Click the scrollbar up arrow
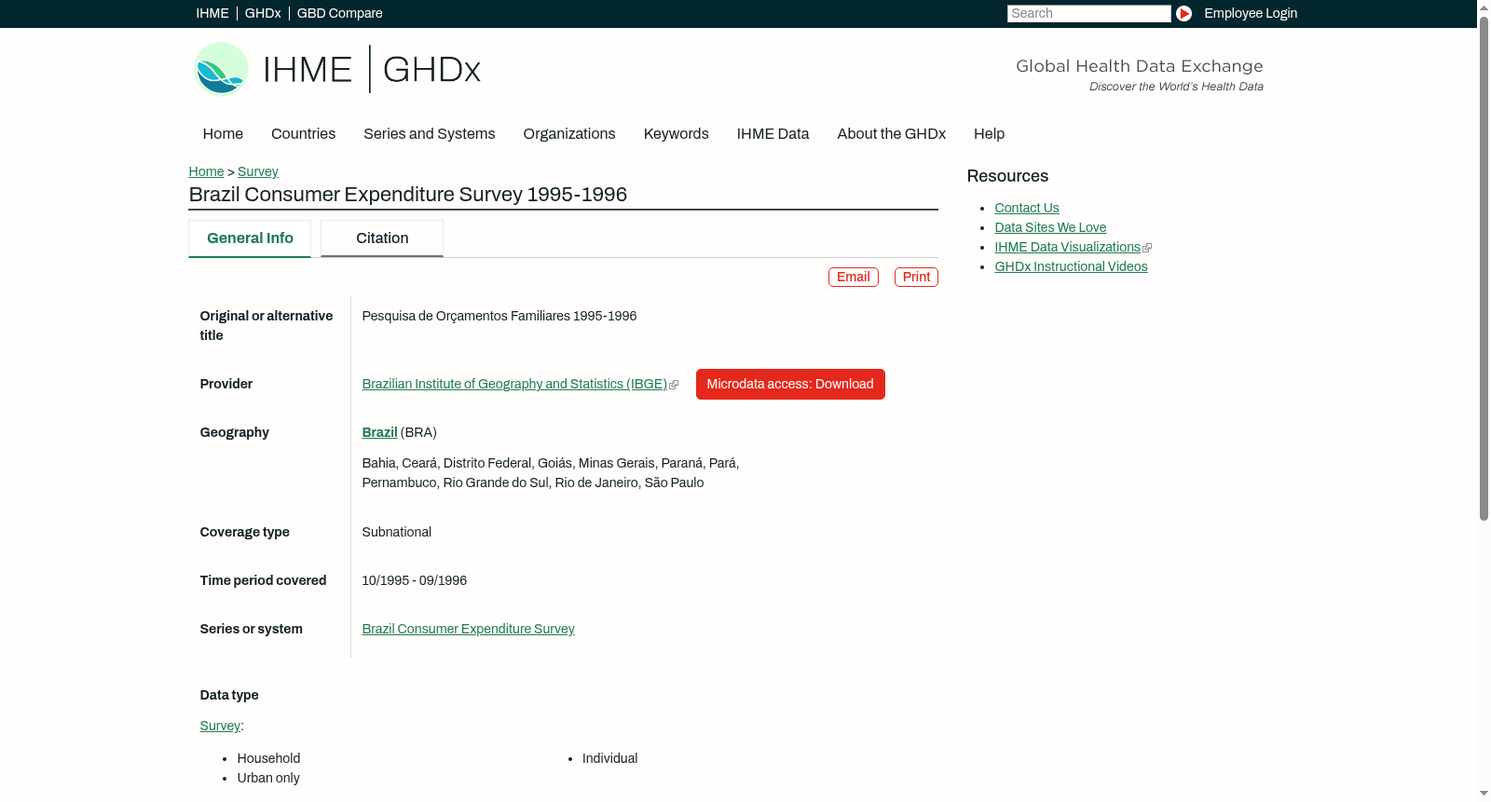 (x=1484, y=7)
